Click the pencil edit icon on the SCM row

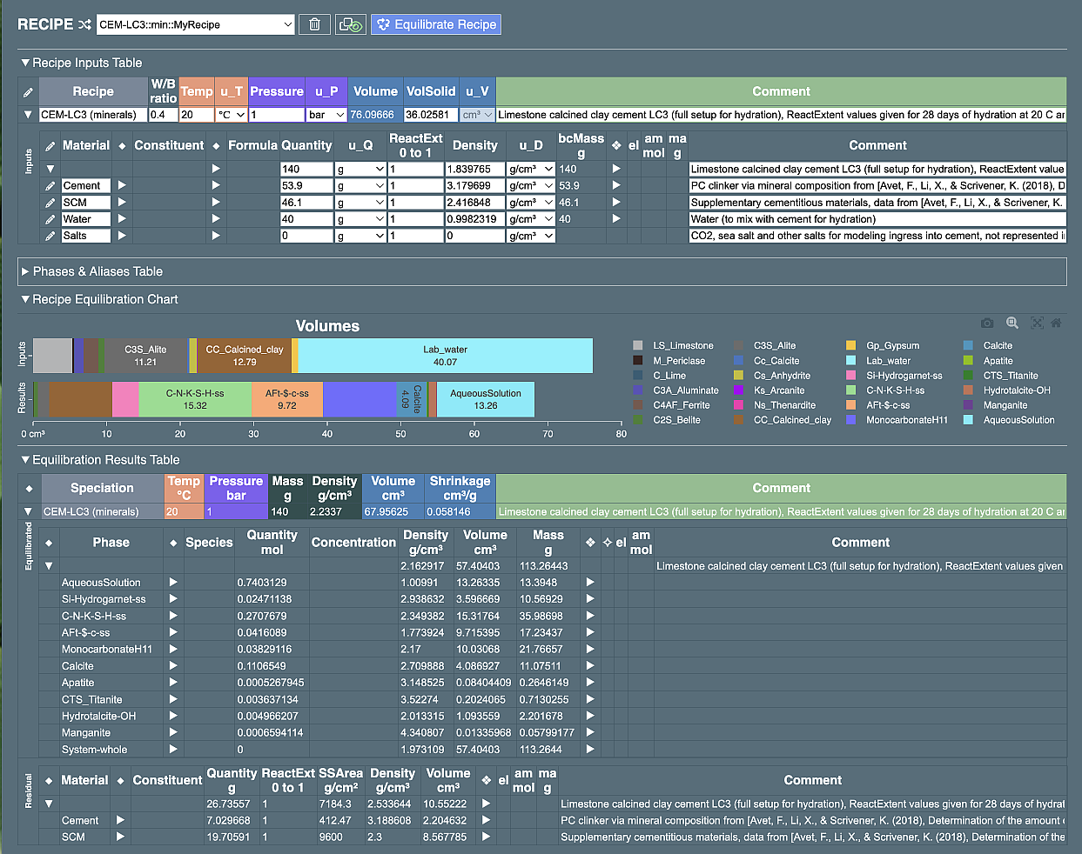[50, 202]
